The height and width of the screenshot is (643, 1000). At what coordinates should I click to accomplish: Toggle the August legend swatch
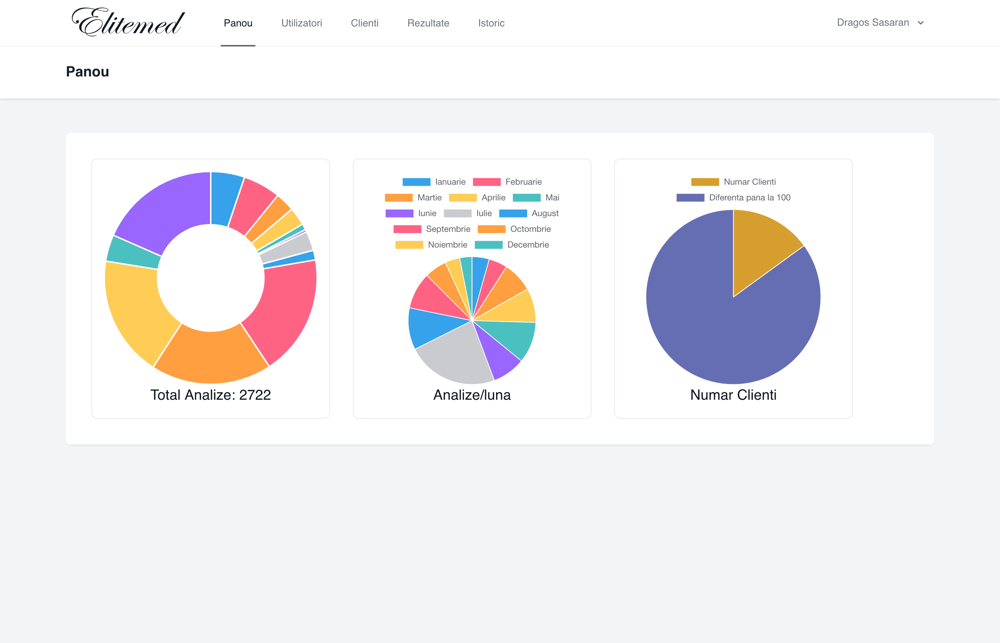click(513, 213)
